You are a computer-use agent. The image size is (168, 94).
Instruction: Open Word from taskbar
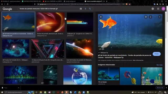(75, 92)
